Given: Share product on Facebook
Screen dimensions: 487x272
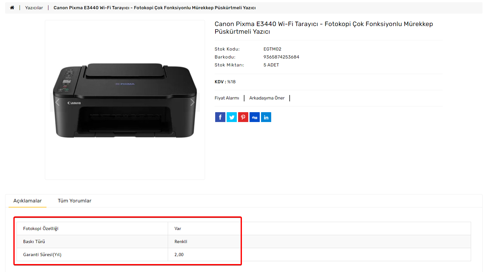Looking at the screenshot, I should (220, 117).
